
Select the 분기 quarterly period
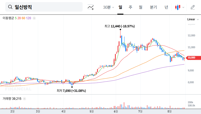pos(153,7)
